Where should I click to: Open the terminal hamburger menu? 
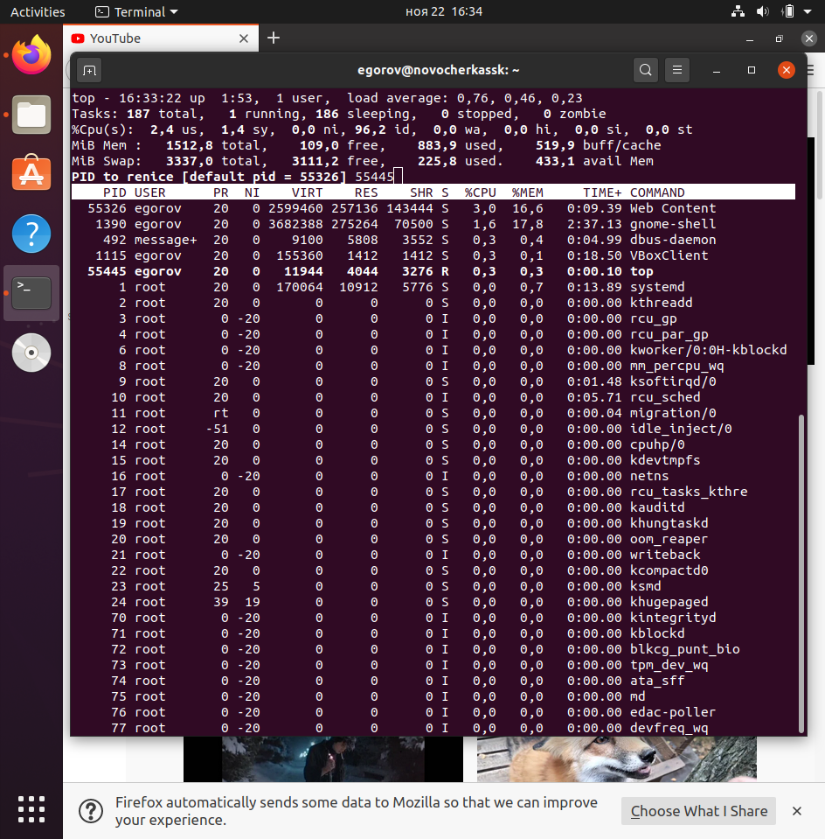tap(677, 71)
